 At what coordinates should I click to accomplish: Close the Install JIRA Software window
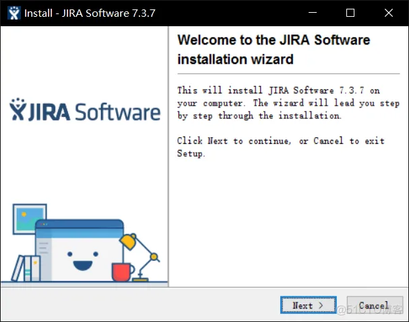389,13
